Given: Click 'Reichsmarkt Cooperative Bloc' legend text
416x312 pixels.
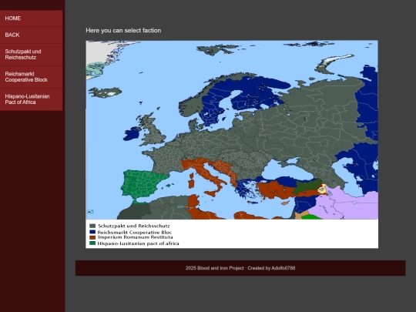Looking at the screenshot, I should pyautogui.click(x=135, y=232).
